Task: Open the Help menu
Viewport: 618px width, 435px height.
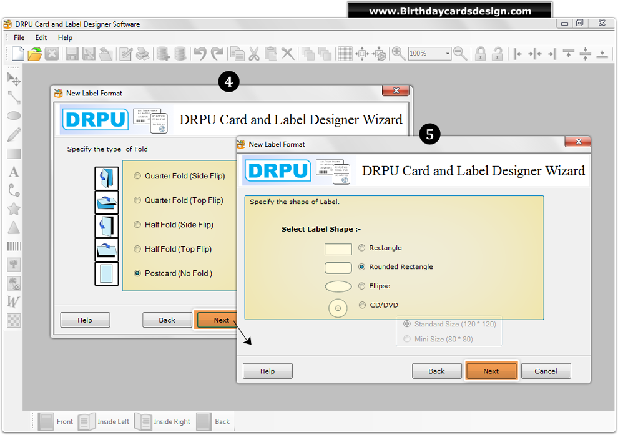Action: (x=65, y=38)
